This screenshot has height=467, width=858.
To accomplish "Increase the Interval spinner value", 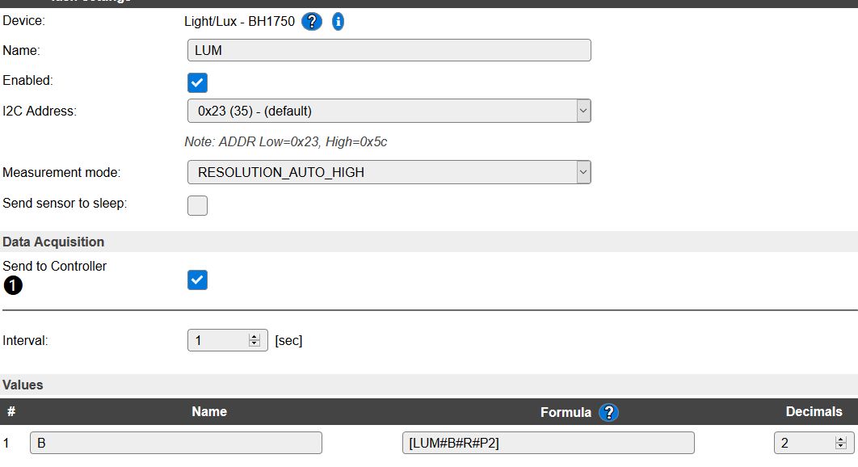I will click(x=254, y=337).
